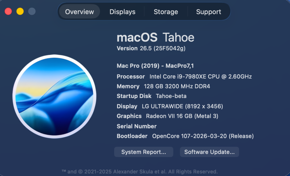The height and width of the screenshot is (176, 290).
Task: Click the Alexander Skula copyright footer text
Action: pyautogui.click(x=140, y=172)
